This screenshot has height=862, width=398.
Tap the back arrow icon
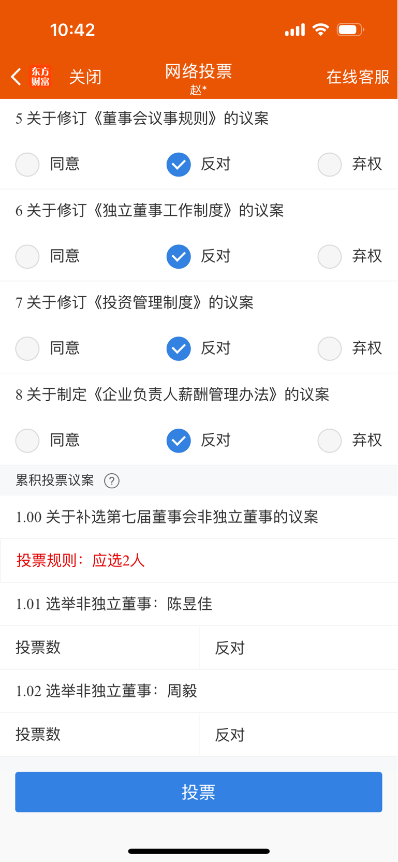[x=16, y=77]
